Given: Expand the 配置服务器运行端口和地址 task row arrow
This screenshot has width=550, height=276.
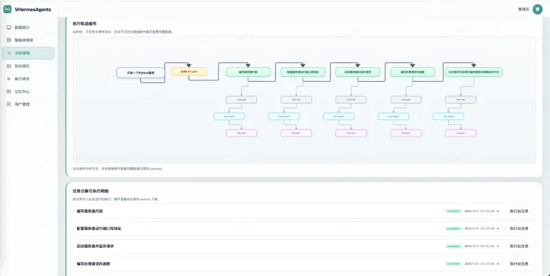Looking at the screenshot, I should [498, 228].
